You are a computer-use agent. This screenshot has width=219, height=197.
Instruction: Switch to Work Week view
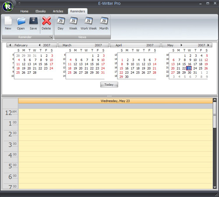[x=88, y=23]
